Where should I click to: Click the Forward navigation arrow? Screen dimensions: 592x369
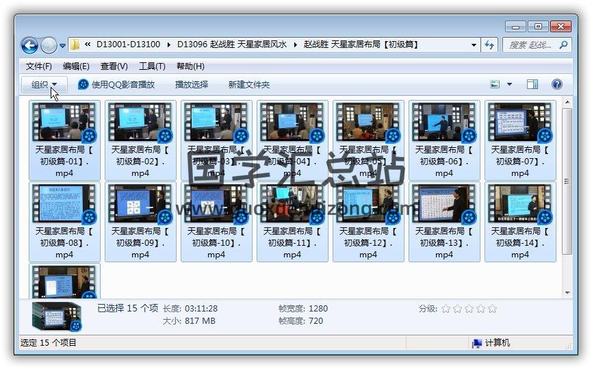[x=49, y=46]
